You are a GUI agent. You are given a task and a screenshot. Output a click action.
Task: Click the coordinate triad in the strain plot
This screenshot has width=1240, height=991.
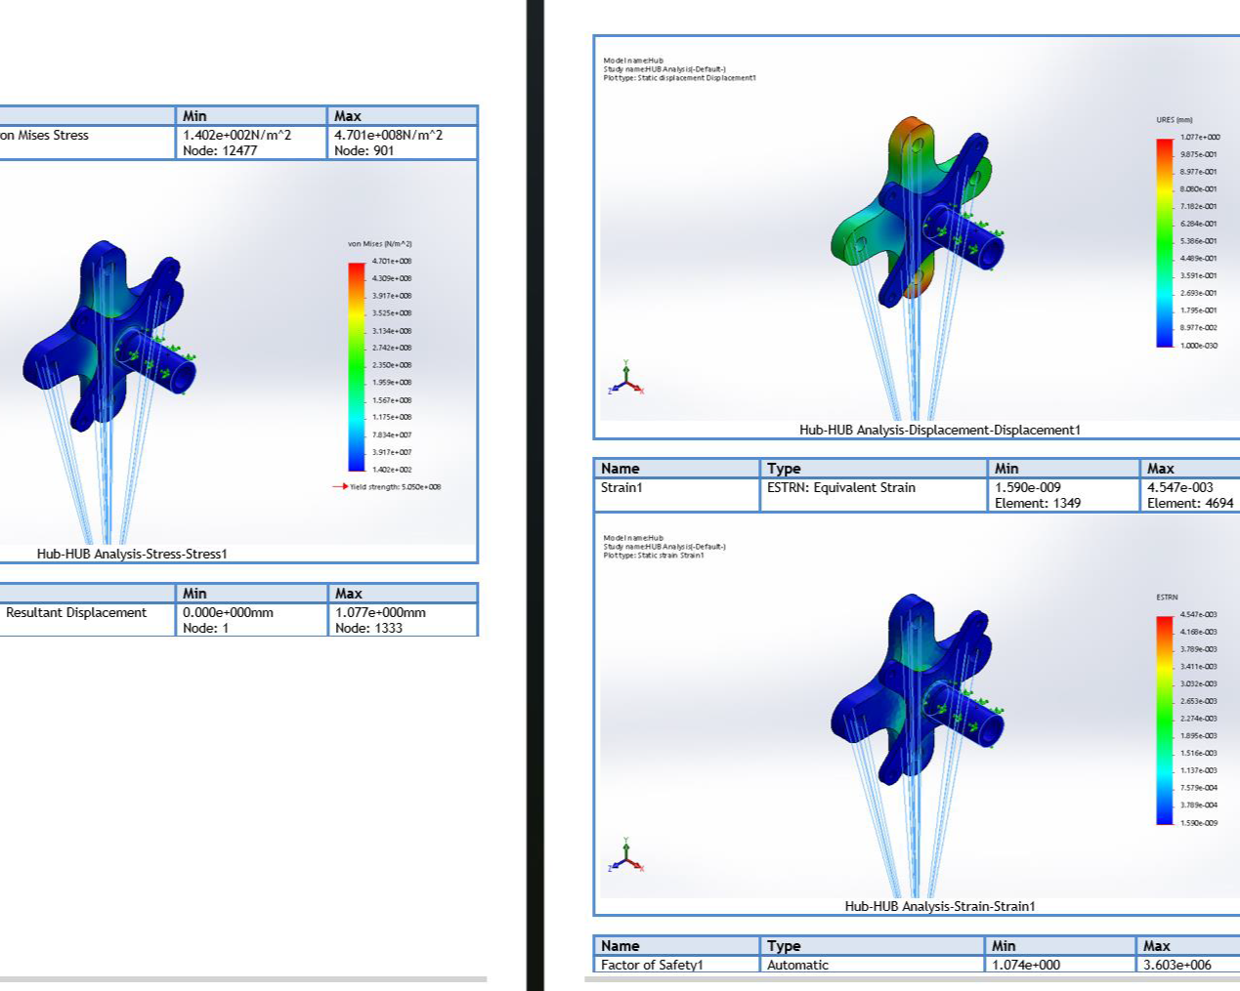coord(626,856)
